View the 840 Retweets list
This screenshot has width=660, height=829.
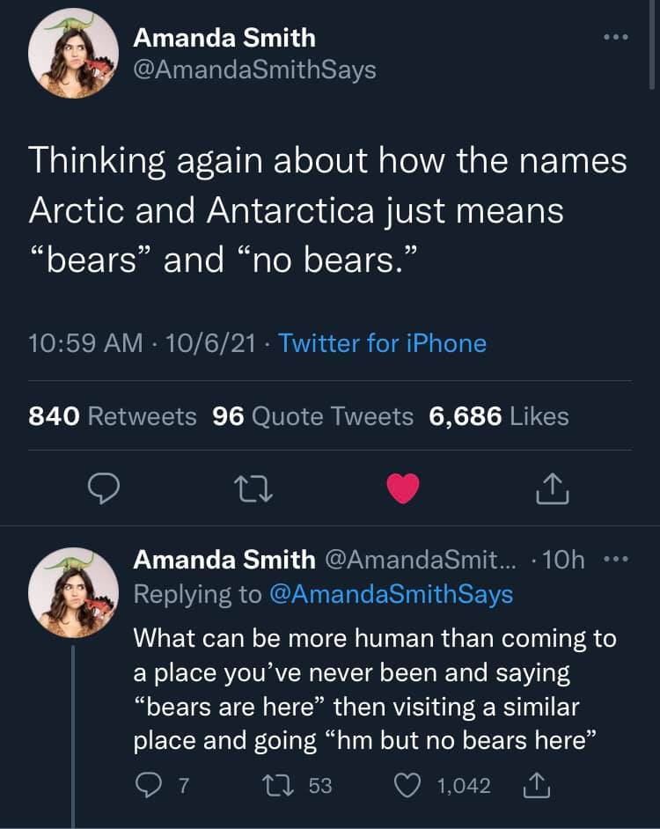point(114,415)
